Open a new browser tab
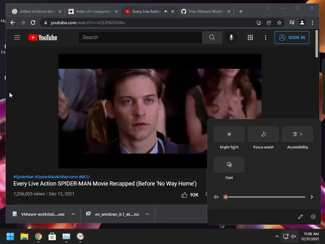This screenshot has height=244, width=325. tap(241, 11)
